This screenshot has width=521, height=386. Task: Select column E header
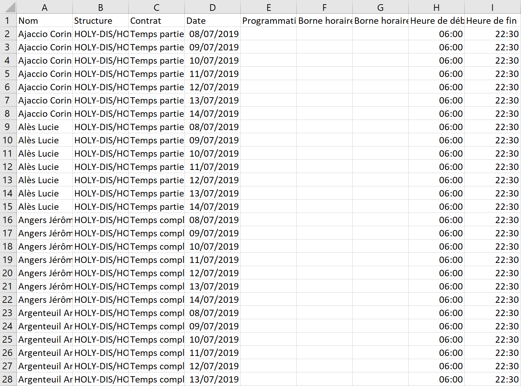[268, 7]
